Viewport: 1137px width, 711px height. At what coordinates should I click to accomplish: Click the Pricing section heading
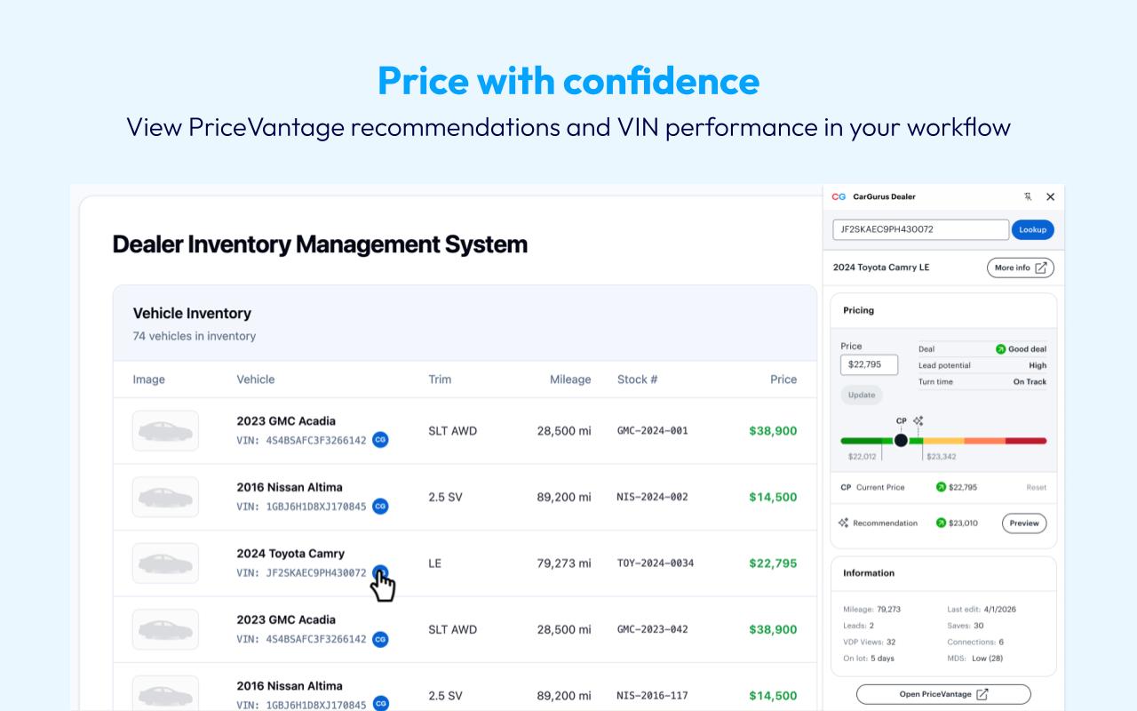coord(858,310)
